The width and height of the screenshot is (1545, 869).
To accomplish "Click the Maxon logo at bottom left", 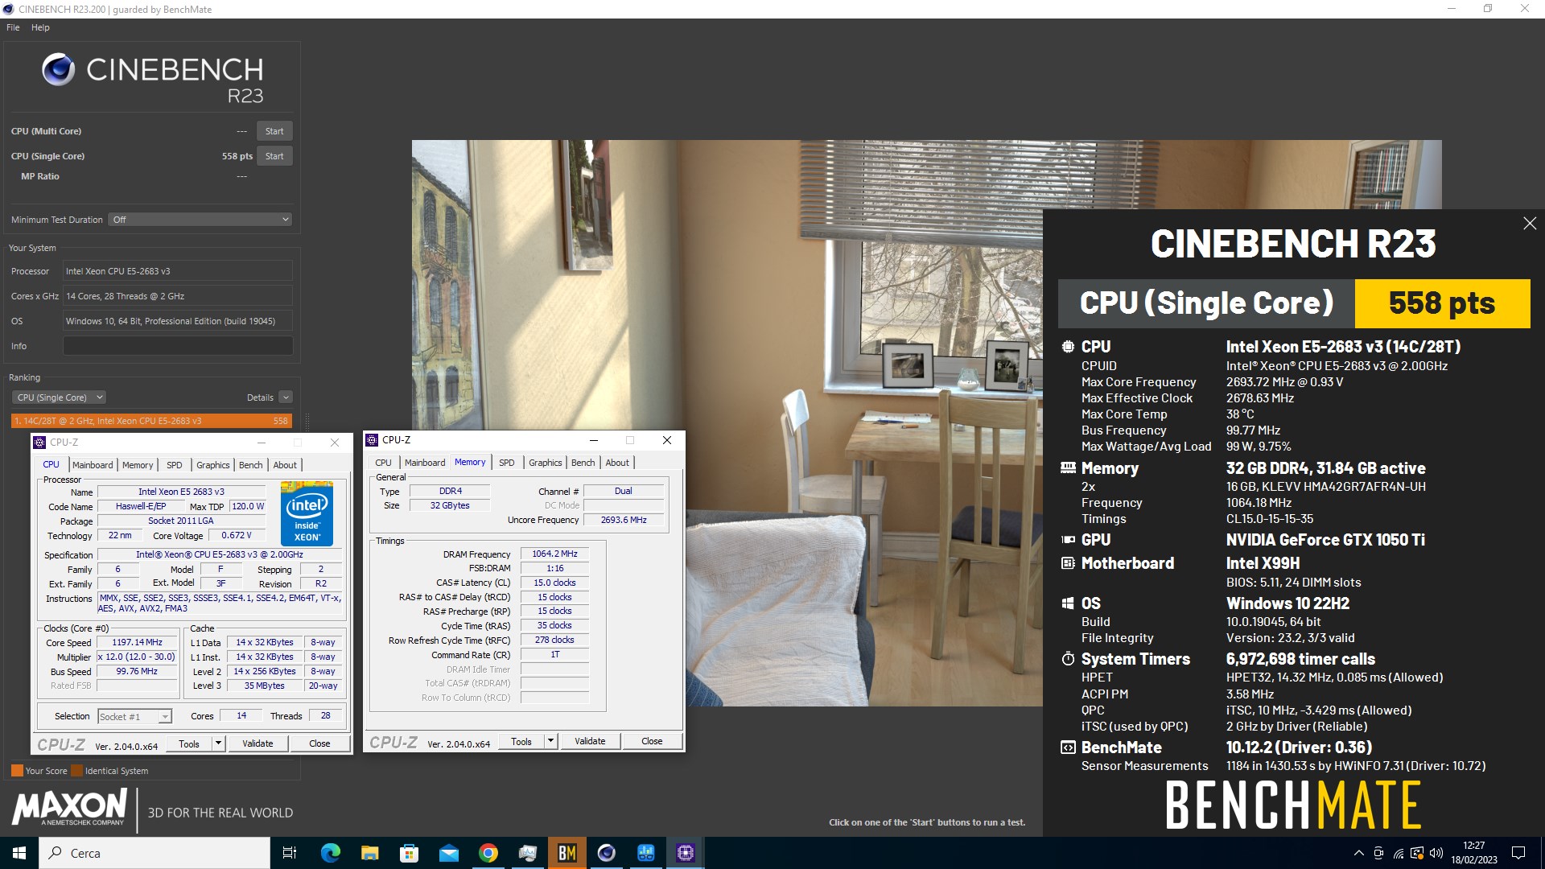I will (70, 808).
